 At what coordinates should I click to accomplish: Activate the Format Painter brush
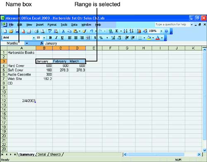pos(84,31)
